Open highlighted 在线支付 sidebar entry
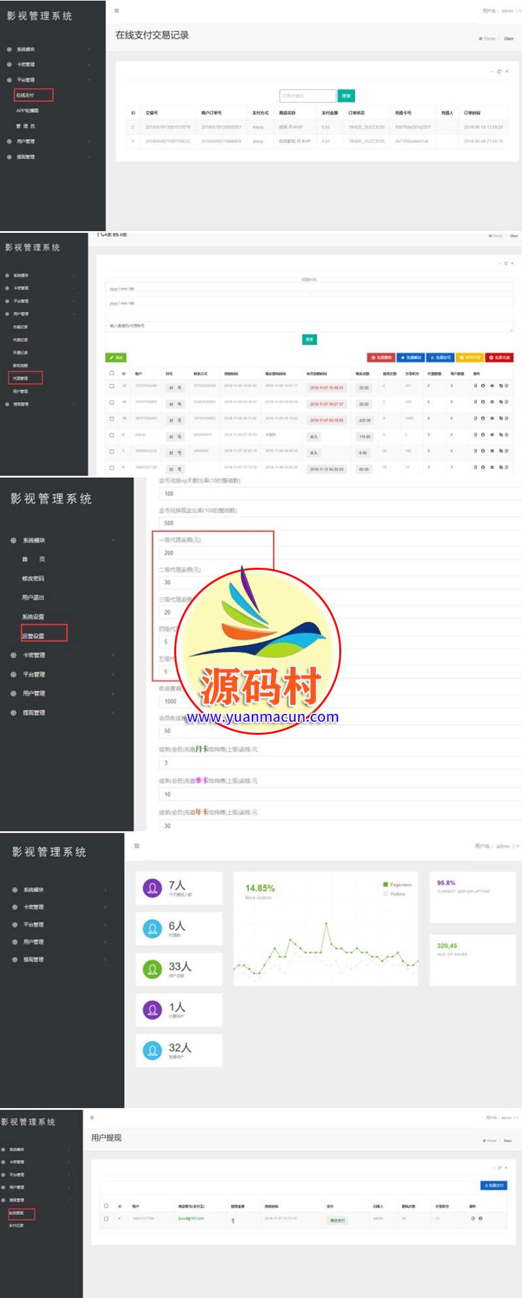This screenshot has height=1298, width=522. [x=33, y=95]
